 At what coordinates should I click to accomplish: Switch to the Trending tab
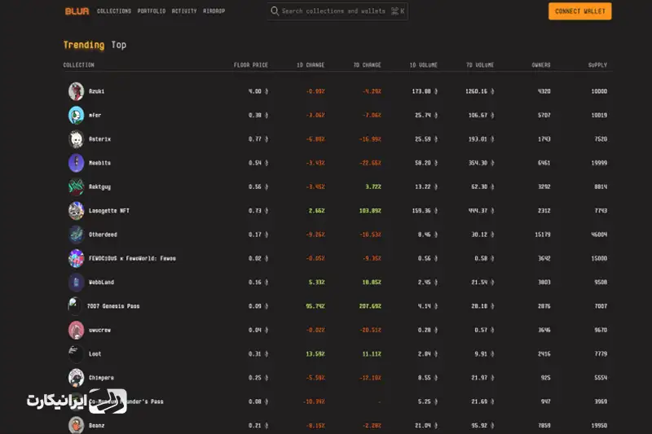[84, 45]
